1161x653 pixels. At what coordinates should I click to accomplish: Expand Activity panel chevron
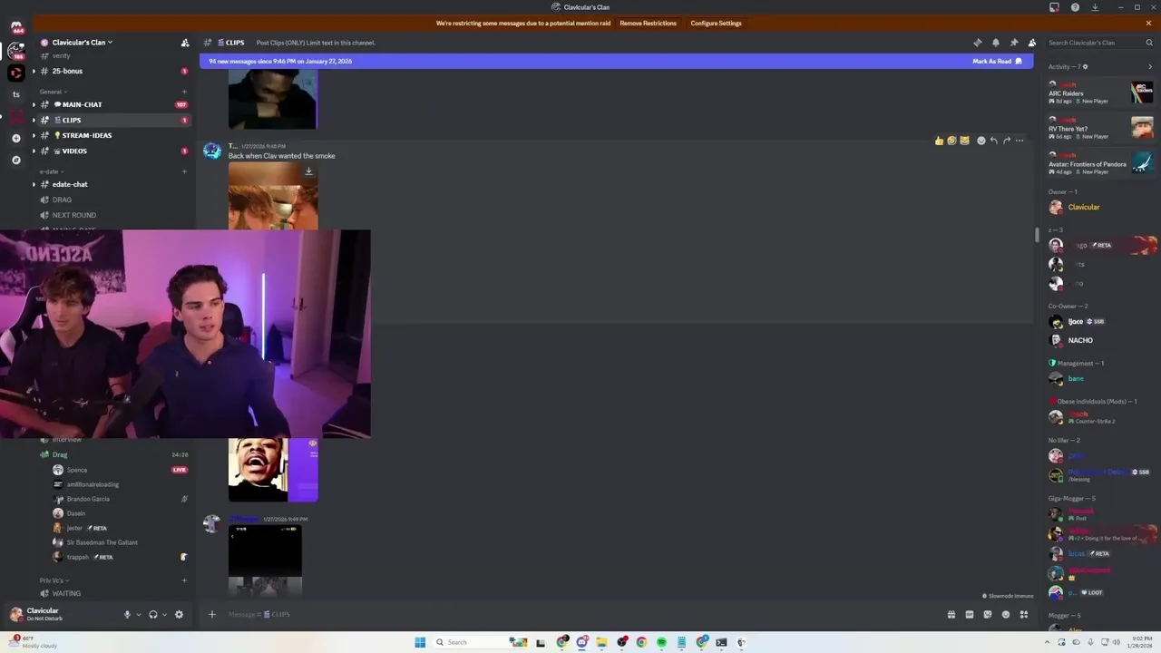pos(1150,66)
